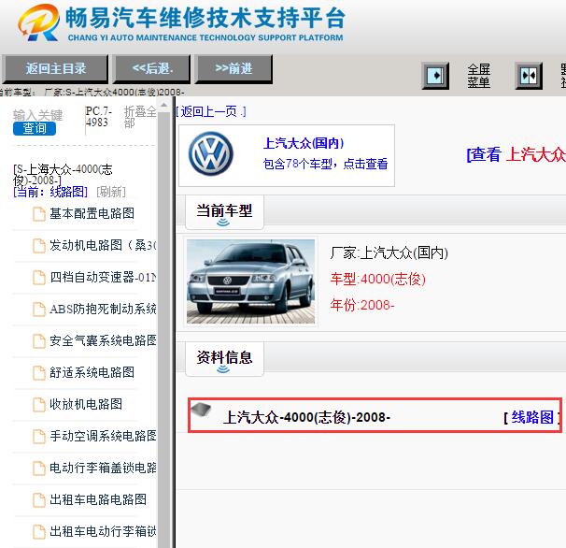The image size is (566, 548).
Task: Click file icon beside 出租车电动行李箱锁
Action: coord(39,532)
